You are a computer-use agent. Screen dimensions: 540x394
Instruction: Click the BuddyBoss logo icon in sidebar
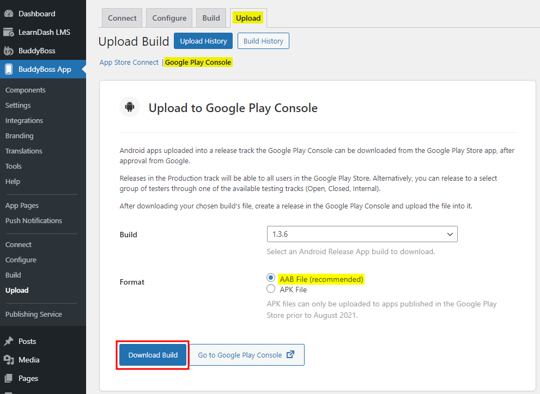coord(9,51)
